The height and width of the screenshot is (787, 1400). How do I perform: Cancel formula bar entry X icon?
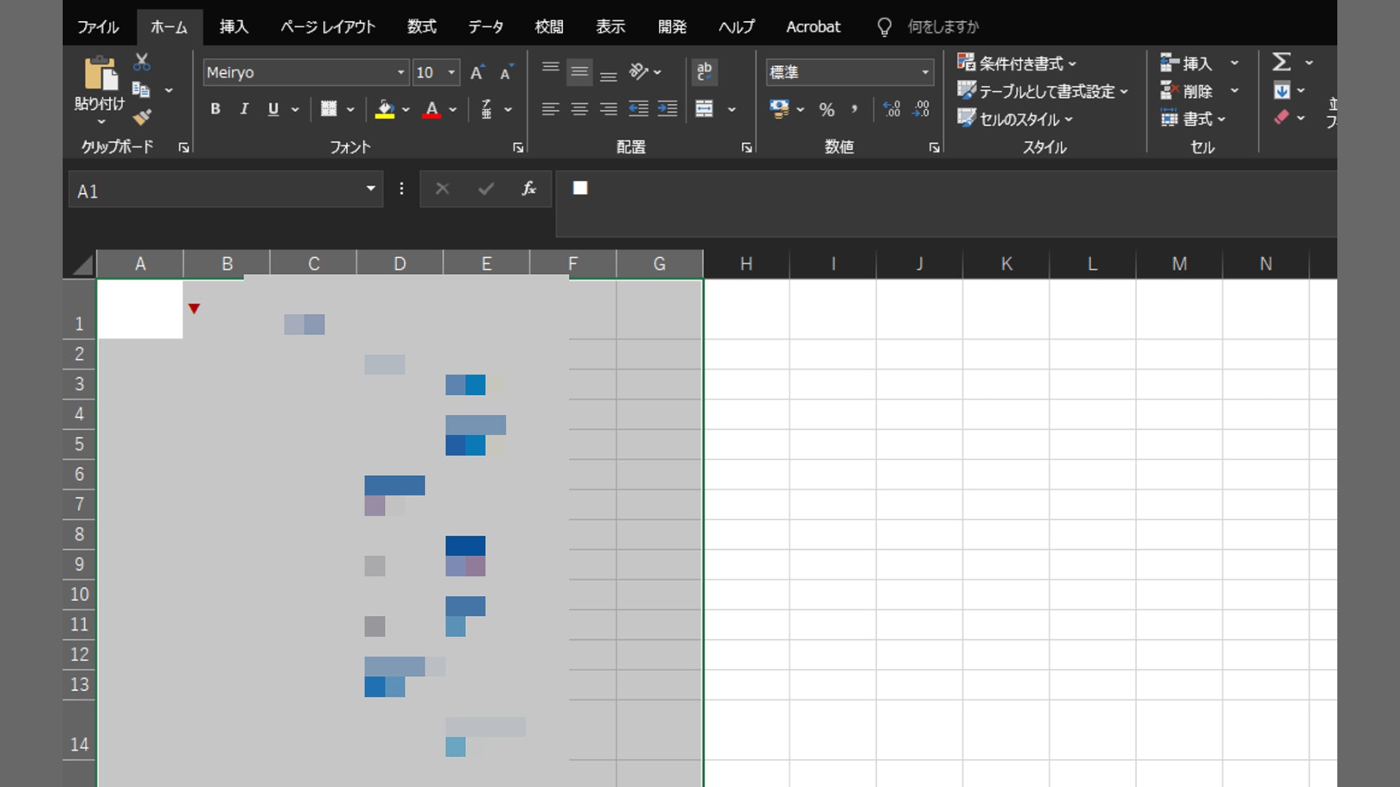point(442,189)
